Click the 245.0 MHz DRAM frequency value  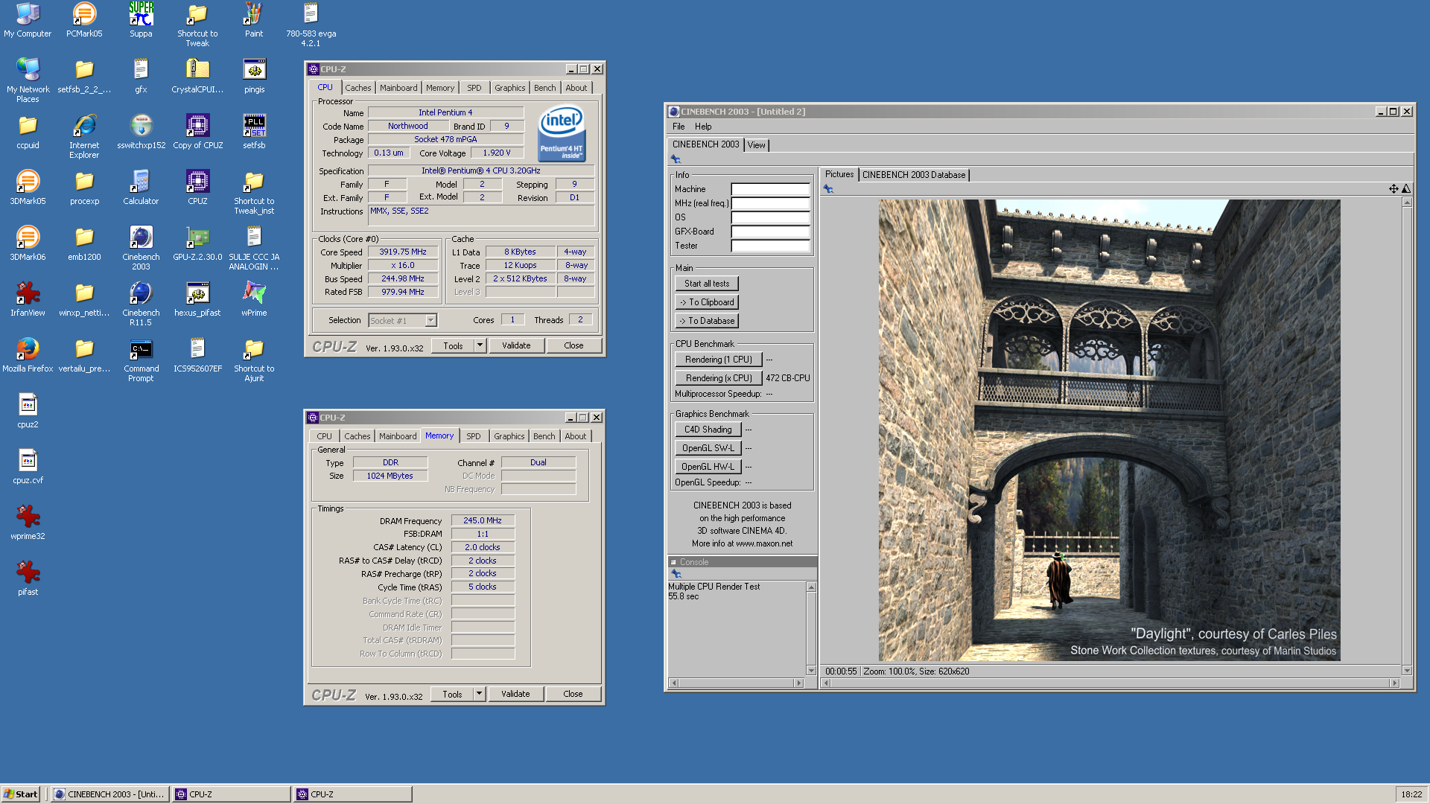[483, 520]
